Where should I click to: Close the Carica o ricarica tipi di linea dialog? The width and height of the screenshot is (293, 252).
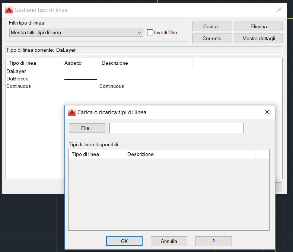click(x=267, y=112)
